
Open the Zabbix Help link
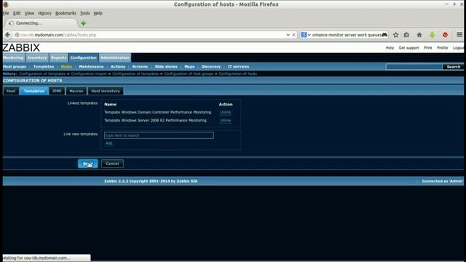click(390, 48)
